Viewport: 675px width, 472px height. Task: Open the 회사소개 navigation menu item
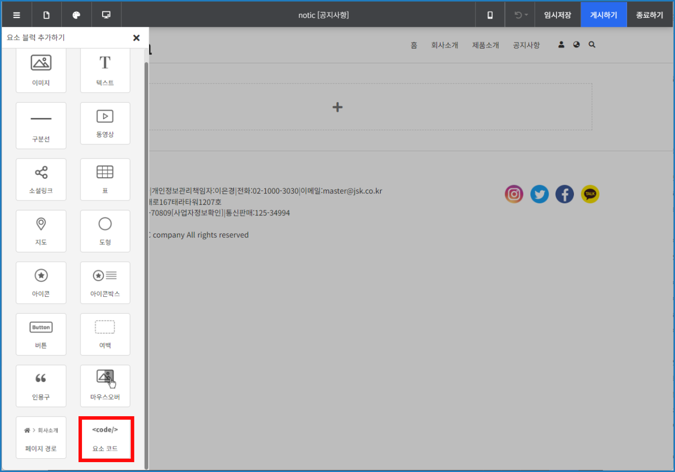point(444,45)
